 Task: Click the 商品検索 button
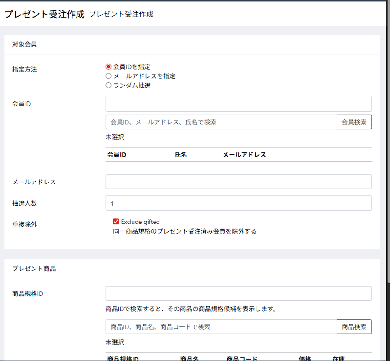coord(354,327)
